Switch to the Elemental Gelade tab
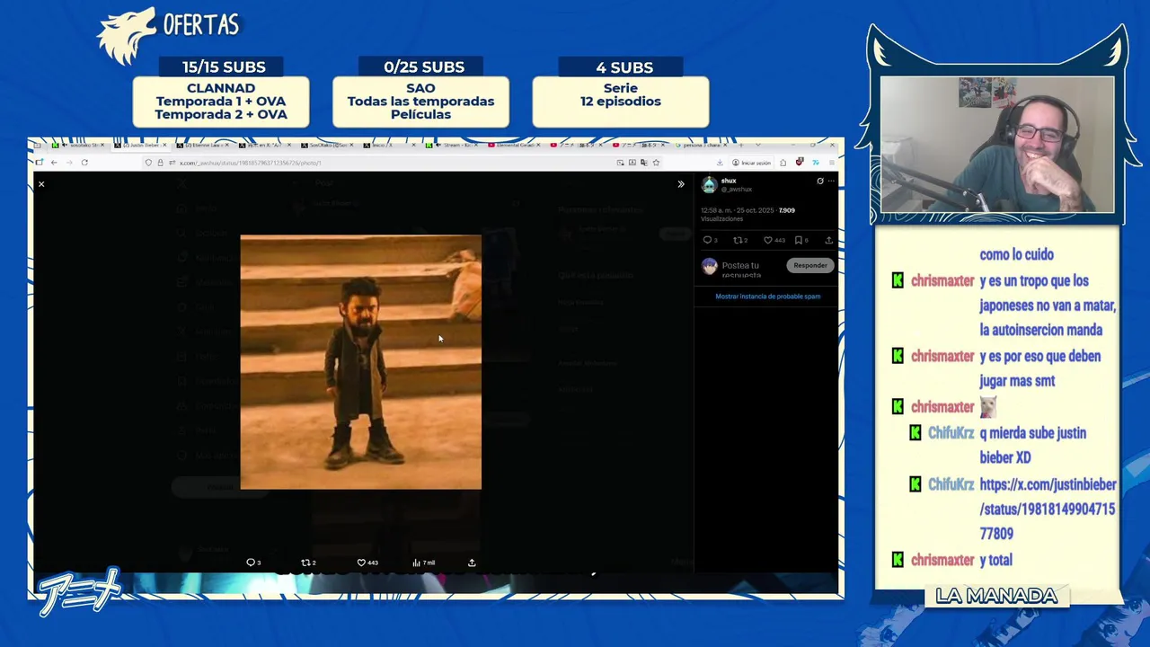This screenshot has height=647, width=1150. pyautogui.click(x=516, y=145)
